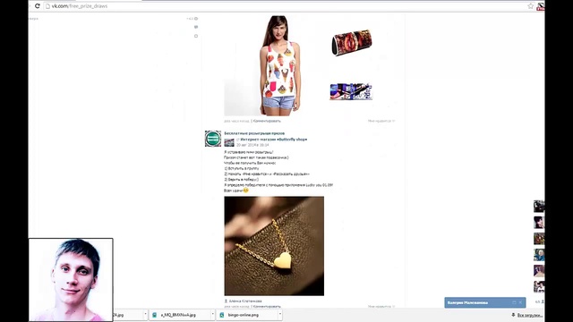
Task: Click the webcam overlay of the presenter
Action: click(x=71, y=280)
